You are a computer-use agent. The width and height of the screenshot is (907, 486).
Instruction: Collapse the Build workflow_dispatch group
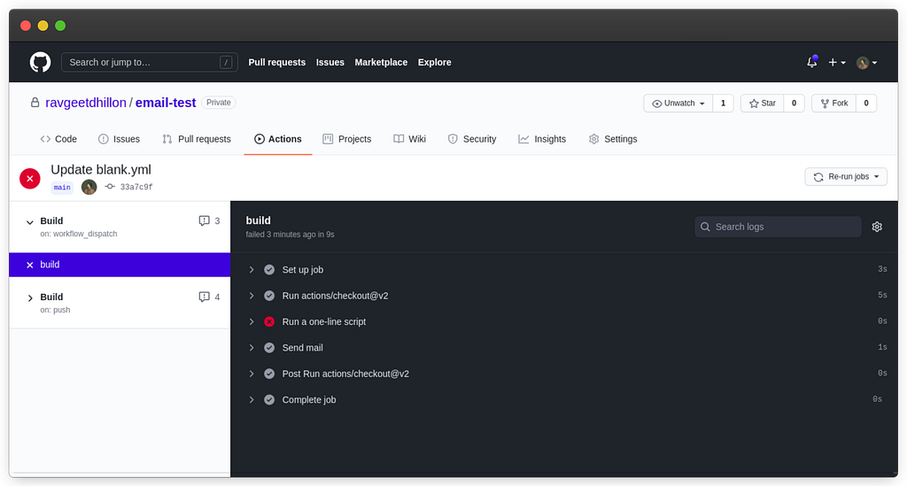pyautogui.click(x=29, y=222)
